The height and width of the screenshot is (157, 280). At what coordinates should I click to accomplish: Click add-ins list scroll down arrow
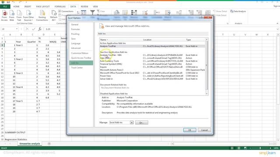click(207, 94)
